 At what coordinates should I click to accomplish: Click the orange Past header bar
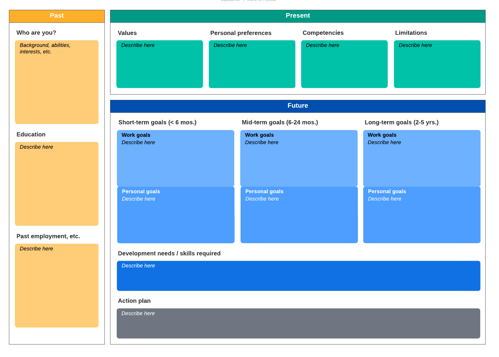(57, 16)
